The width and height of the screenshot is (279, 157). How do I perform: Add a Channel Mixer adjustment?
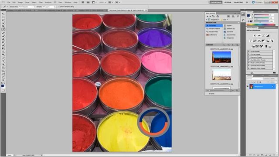272,41
